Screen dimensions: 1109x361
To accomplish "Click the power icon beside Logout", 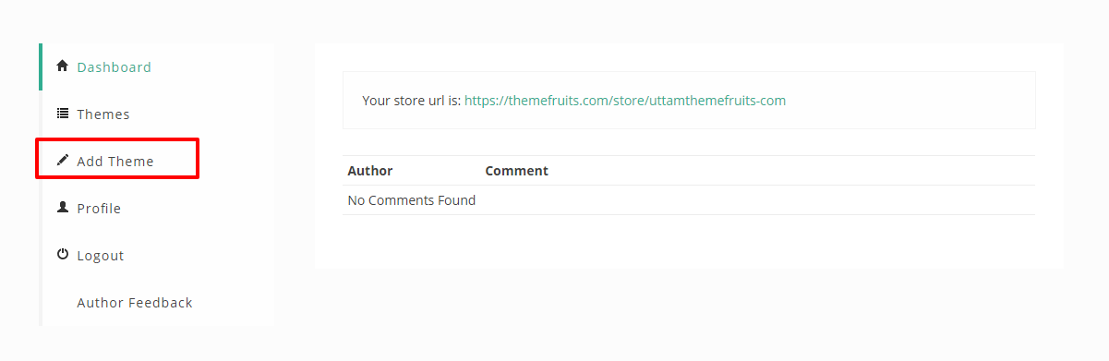I will point(63,254).
